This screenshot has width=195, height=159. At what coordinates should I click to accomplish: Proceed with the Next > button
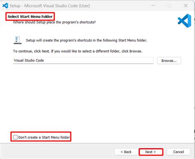(x=151, y=152)
